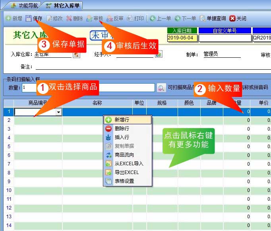Select row number 2 in the grid

9,120
